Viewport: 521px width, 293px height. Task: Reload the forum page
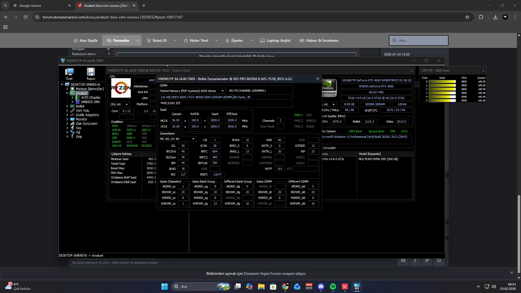26,17
